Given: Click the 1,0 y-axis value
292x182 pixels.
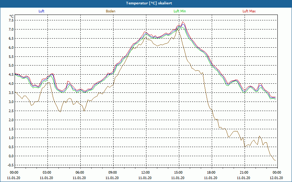Looking at the screenshot, I should (x=11, y=138).
